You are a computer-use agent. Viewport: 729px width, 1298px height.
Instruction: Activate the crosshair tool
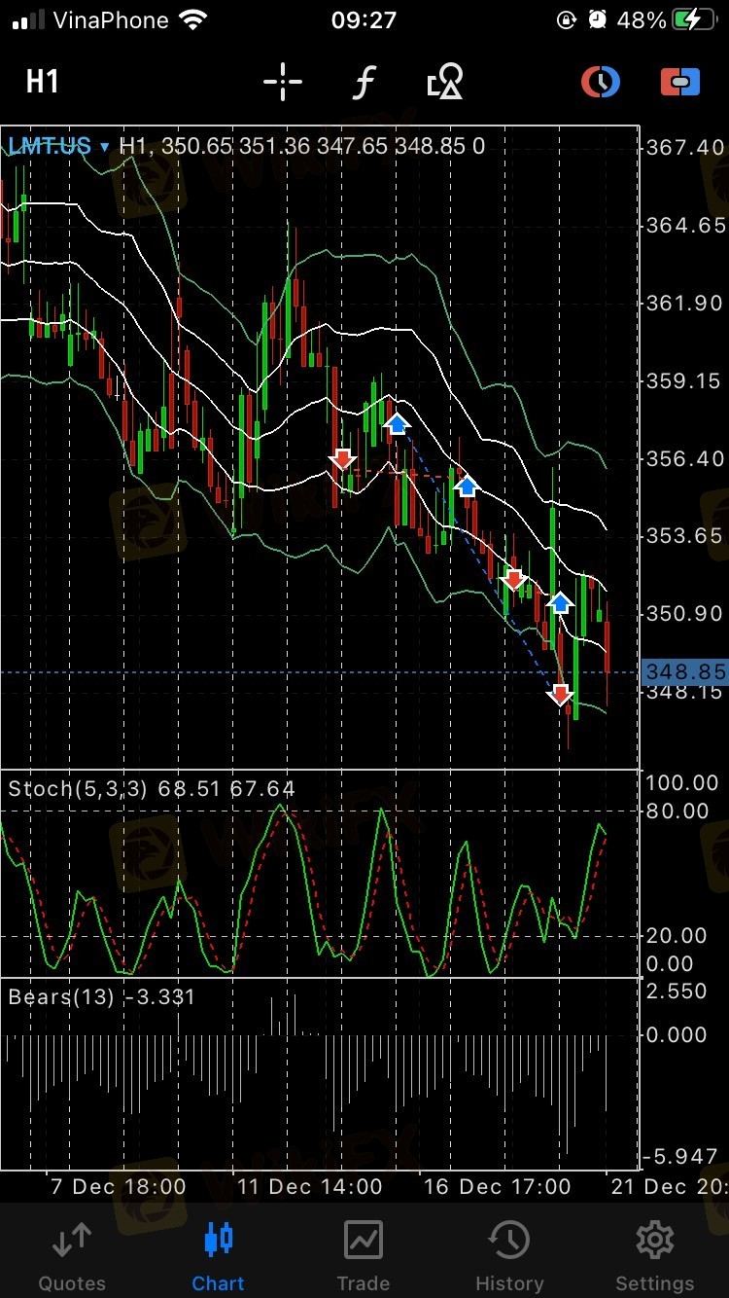(x=283, y=83)
